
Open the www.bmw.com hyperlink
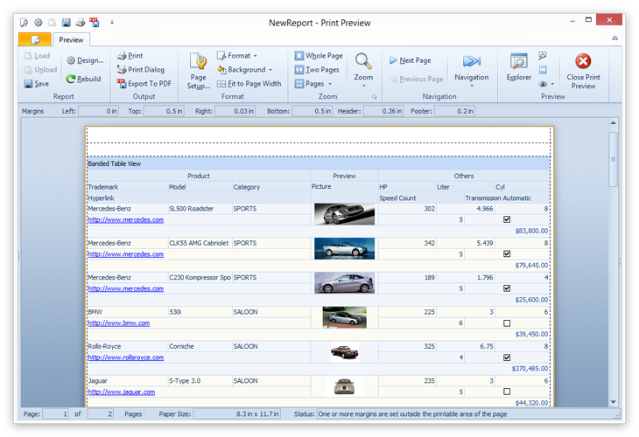[x=118, y=323]
